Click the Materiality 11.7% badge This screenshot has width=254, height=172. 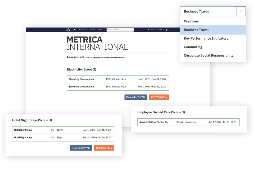(135, 97)
